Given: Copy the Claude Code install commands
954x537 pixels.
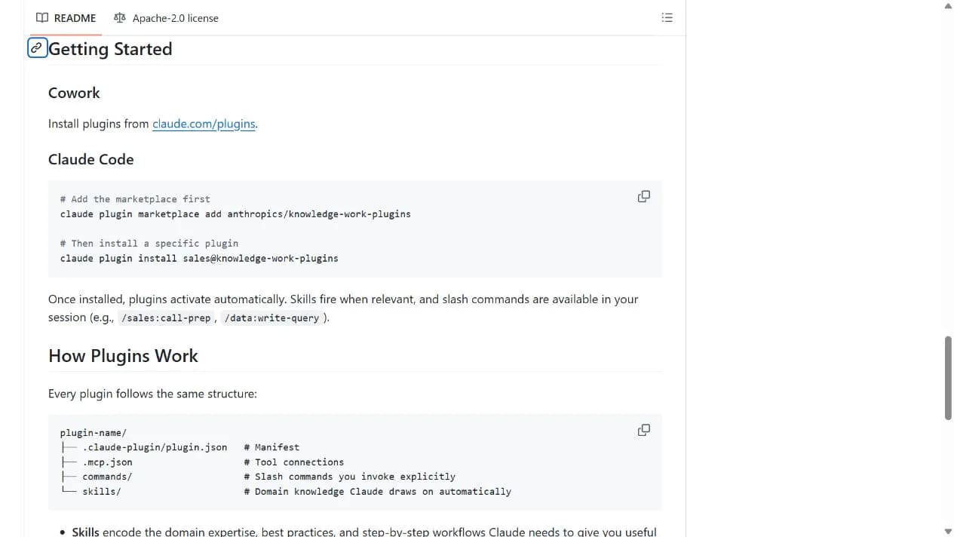Looking at the screenshot, I should (x=644, y=196).
